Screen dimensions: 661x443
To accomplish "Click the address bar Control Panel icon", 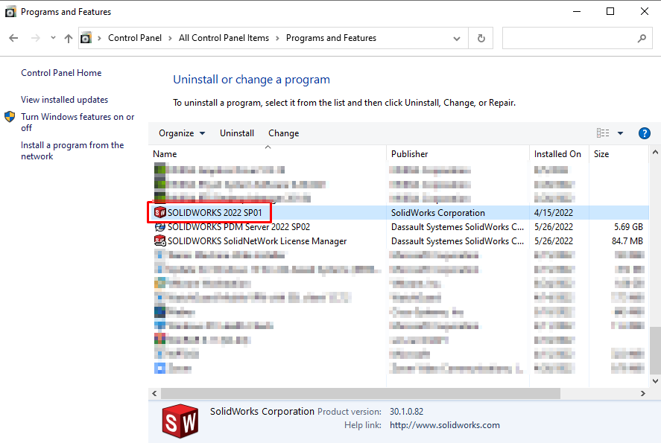I will (x=86, y=38).
